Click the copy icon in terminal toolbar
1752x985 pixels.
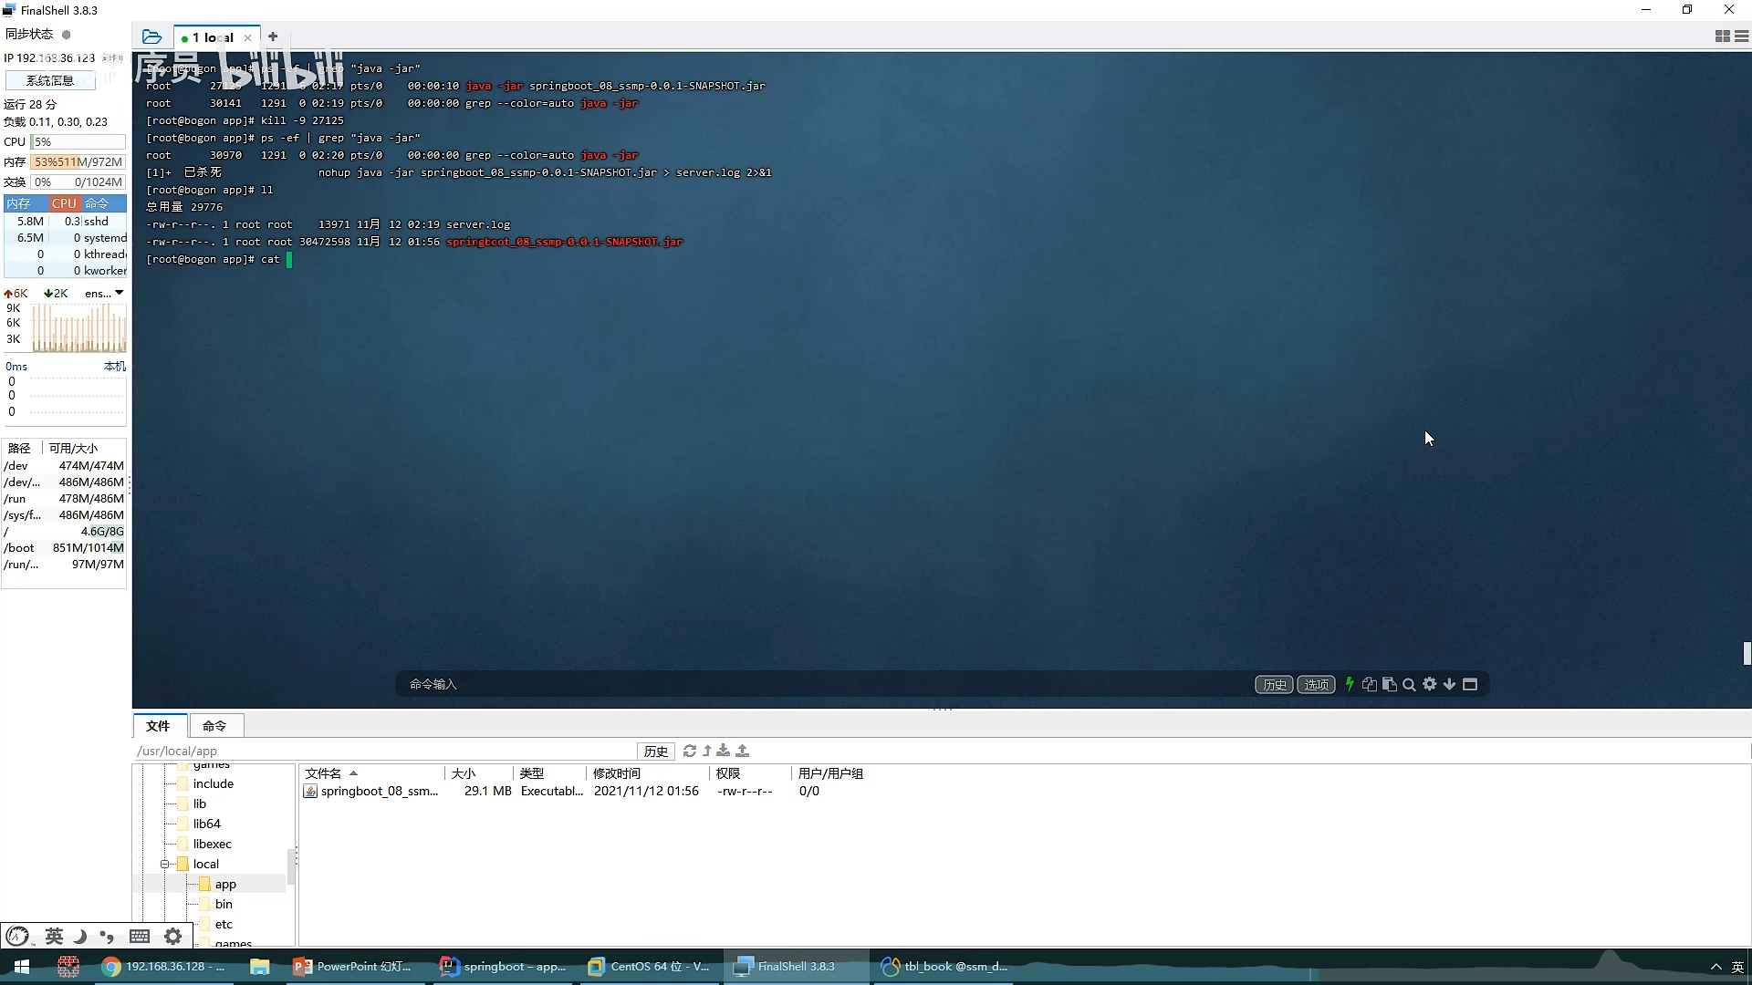coord(1370,684)
